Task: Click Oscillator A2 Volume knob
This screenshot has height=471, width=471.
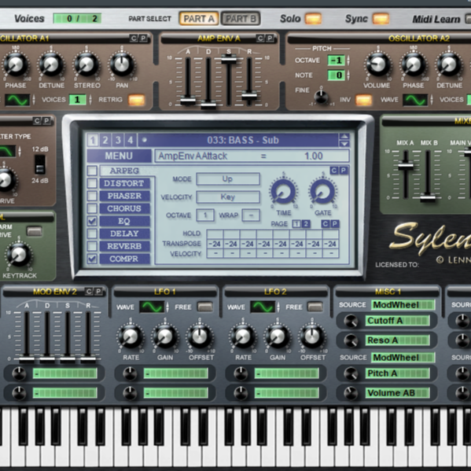Action: point(377,64)
